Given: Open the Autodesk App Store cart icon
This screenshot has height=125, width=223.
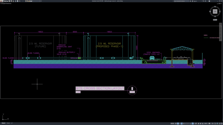Looking at the screenshot, I should tap(203, 1).
